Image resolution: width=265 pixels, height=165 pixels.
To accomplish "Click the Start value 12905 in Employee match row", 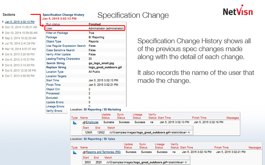I will pyautogui.click(x=88, y=132).
